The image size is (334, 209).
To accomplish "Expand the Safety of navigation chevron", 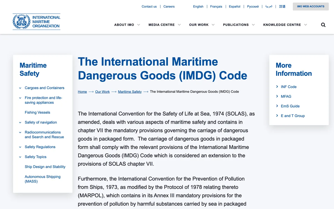I will (20, 123).
